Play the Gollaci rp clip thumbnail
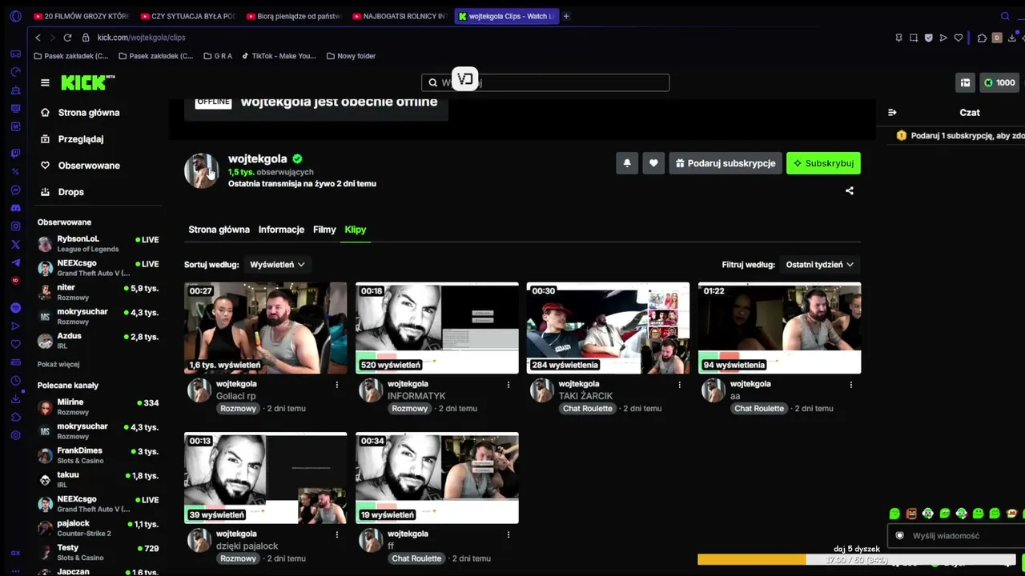Image resolution: width=1025 pixels, height=576 pixels. tap(266, 328)
